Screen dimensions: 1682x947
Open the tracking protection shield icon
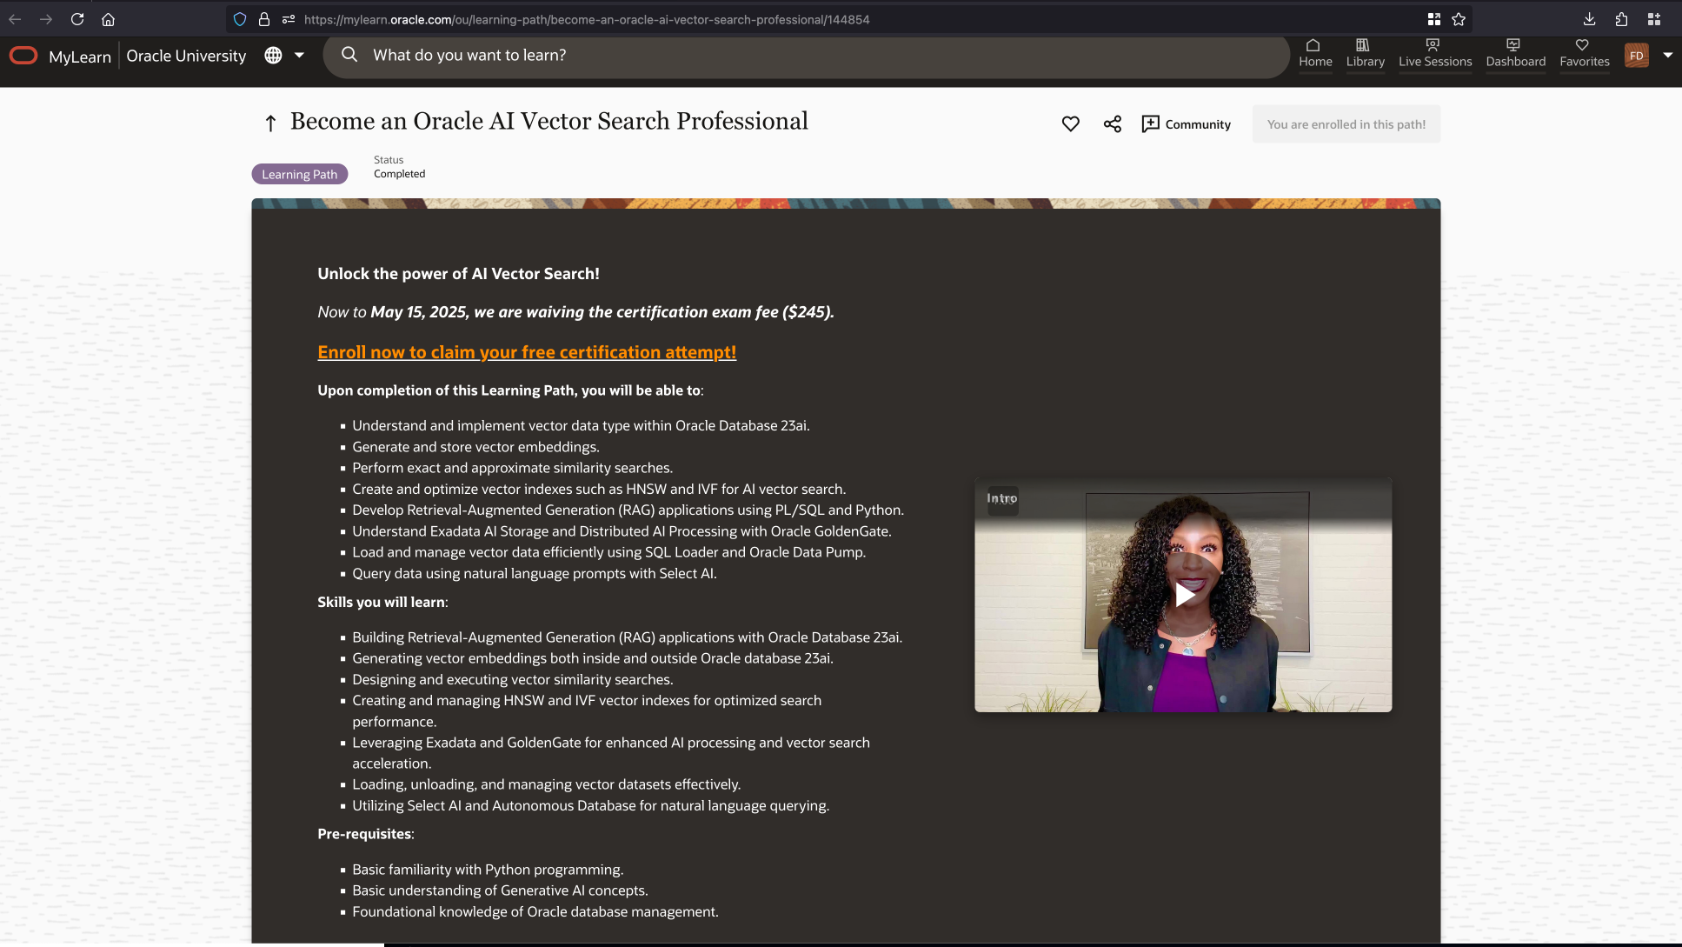coord(240,19)
